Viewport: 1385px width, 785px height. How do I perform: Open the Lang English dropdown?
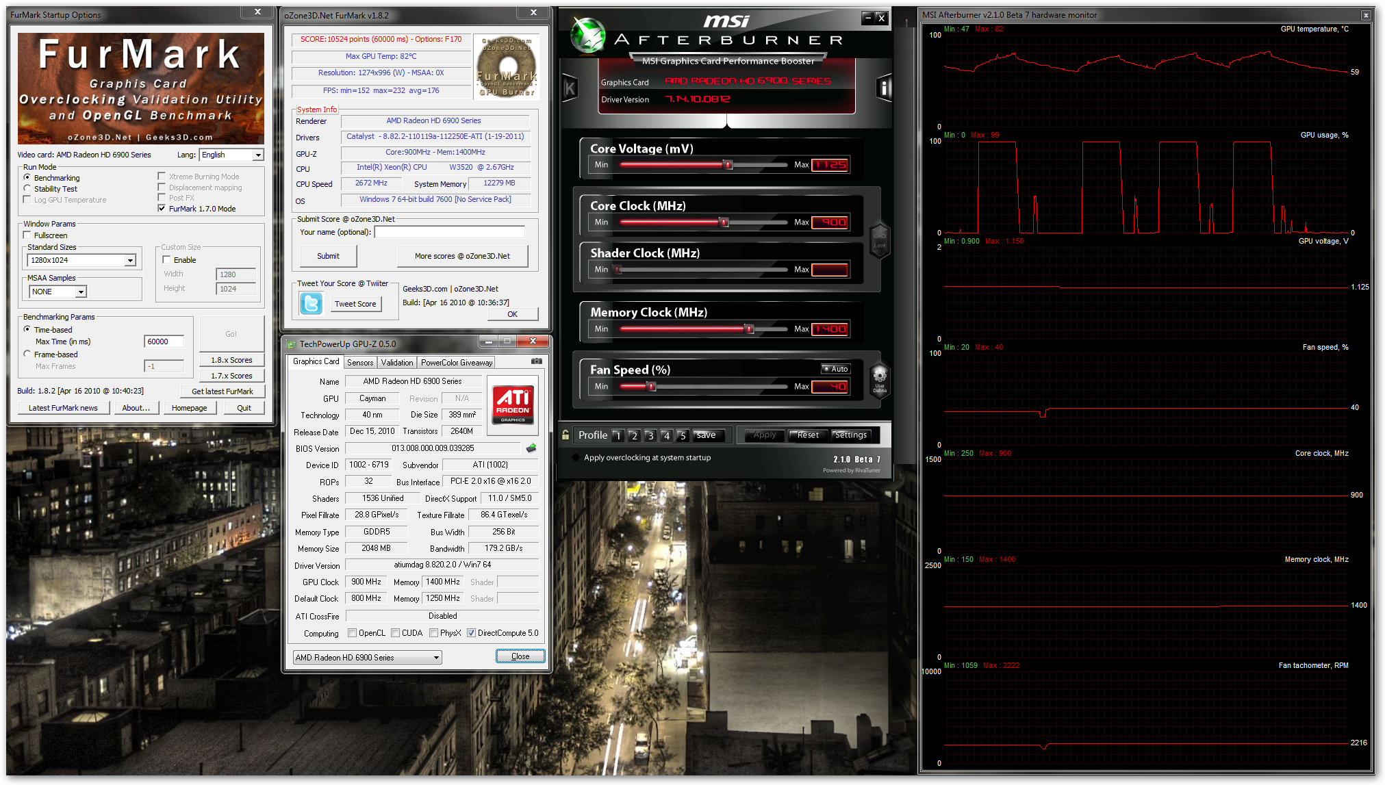pyautogui.click(x=231, y=155)
